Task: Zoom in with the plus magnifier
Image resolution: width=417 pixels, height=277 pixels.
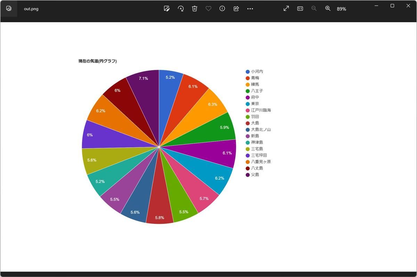Action: [328, 8]
